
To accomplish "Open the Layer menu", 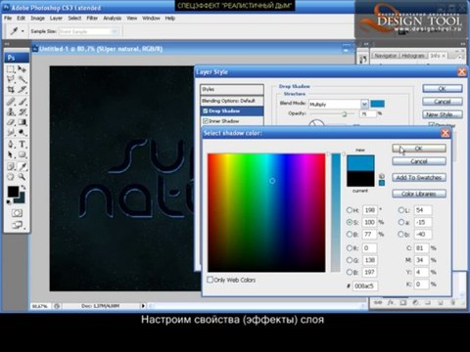I will (x=56, y=19).
